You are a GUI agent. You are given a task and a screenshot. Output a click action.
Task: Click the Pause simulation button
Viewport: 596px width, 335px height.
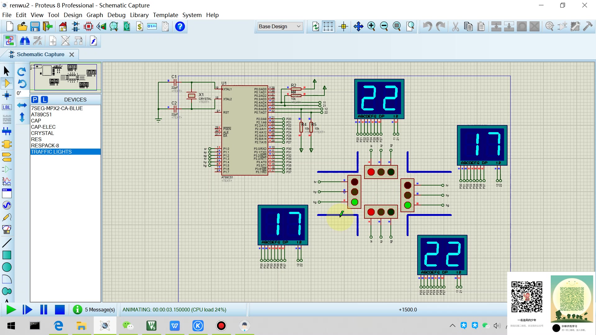pos(43,310)
